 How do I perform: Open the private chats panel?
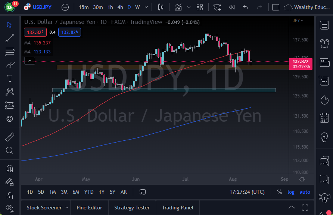tap(324, 179)
